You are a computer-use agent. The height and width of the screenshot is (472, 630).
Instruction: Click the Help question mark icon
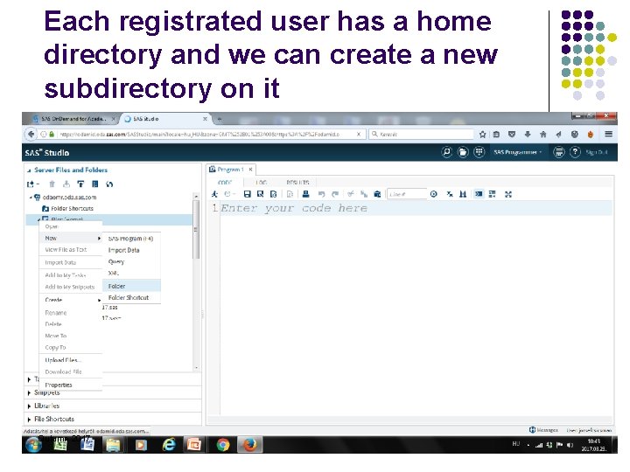click(576, 152)
